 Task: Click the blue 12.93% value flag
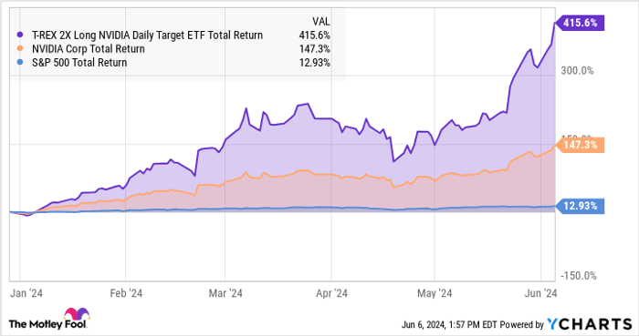[580, 206]
